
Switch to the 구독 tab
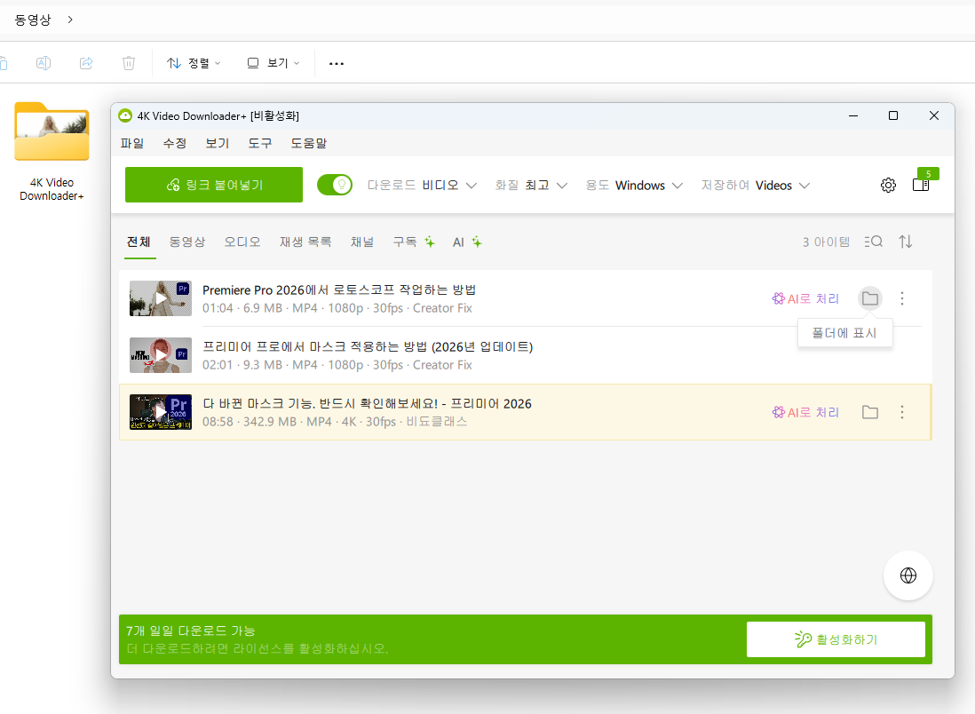[x=414, y=242]
